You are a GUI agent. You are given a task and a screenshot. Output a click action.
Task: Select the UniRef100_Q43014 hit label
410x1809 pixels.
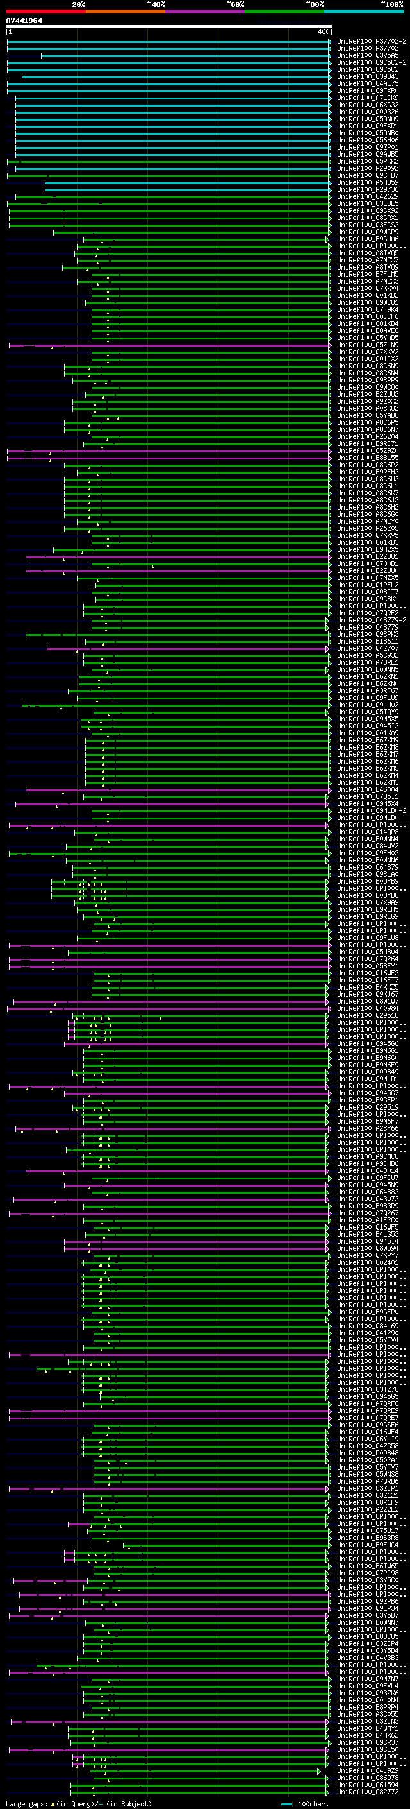click(x=367, y=1170)
